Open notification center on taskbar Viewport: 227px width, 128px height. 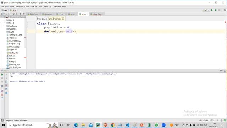tap(222, 125)
